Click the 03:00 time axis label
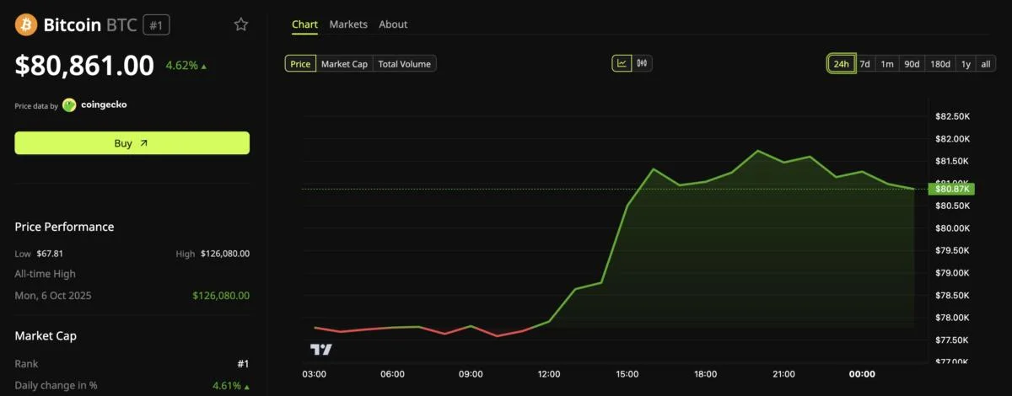 click(x=315, y=374)
